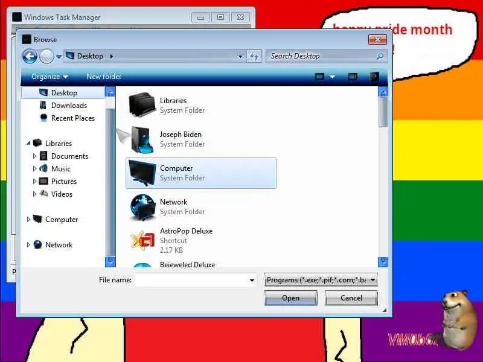The height and width of the screenshot is (362, 483).
Task: Collapse the Libraries tree node
Action: click(28, 143)
